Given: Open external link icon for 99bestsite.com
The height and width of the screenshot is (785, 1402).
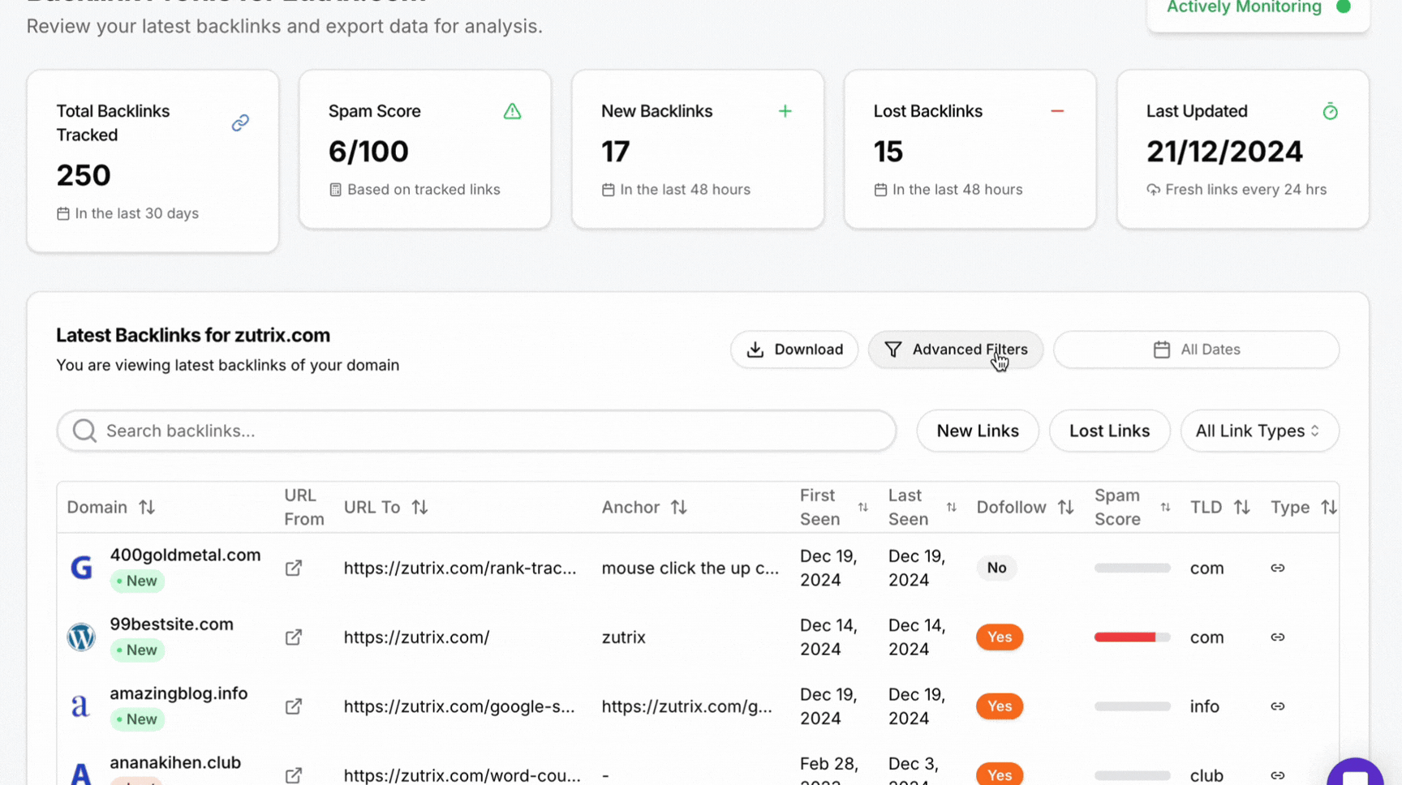Looking at the screenshot, I should click(294, 637).
